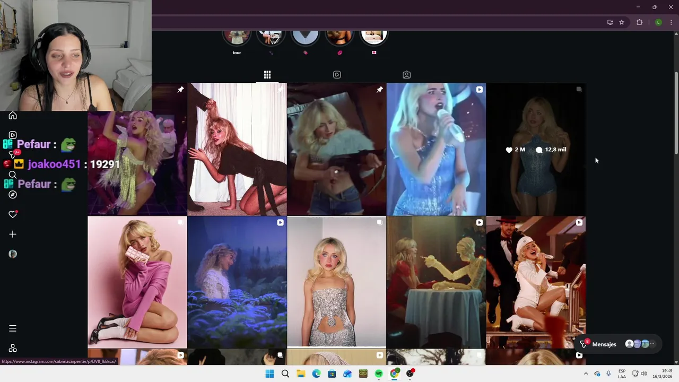The height and width of the screenshot is (382, 679).
Task: Open the Windows Start menu
Action: point(269,374)
